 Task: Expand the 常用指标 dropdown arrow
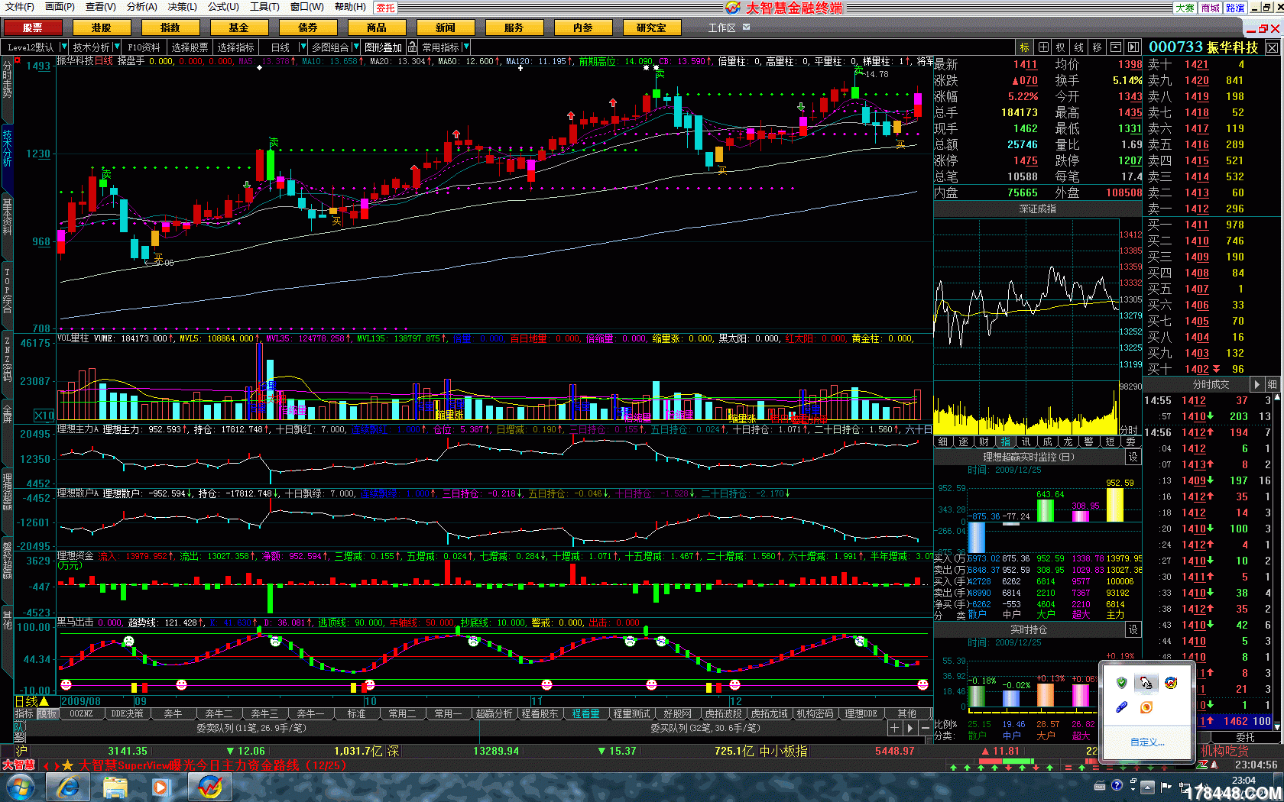pos(465,47)
